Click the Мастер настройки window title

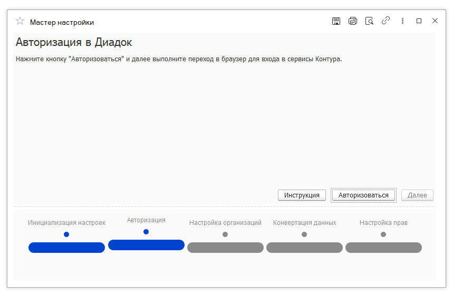[62, 22]
